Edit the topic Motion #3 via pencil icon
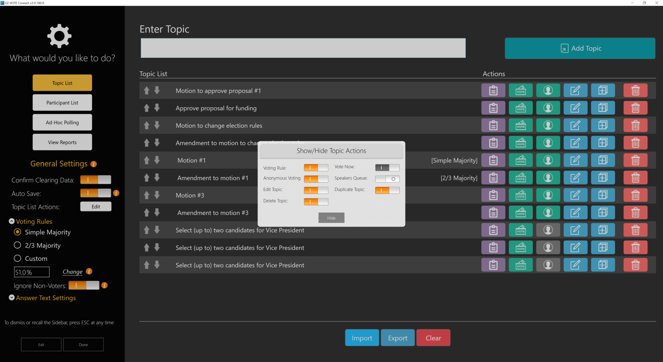Viewport: 663px width, 362px height. 575,195
